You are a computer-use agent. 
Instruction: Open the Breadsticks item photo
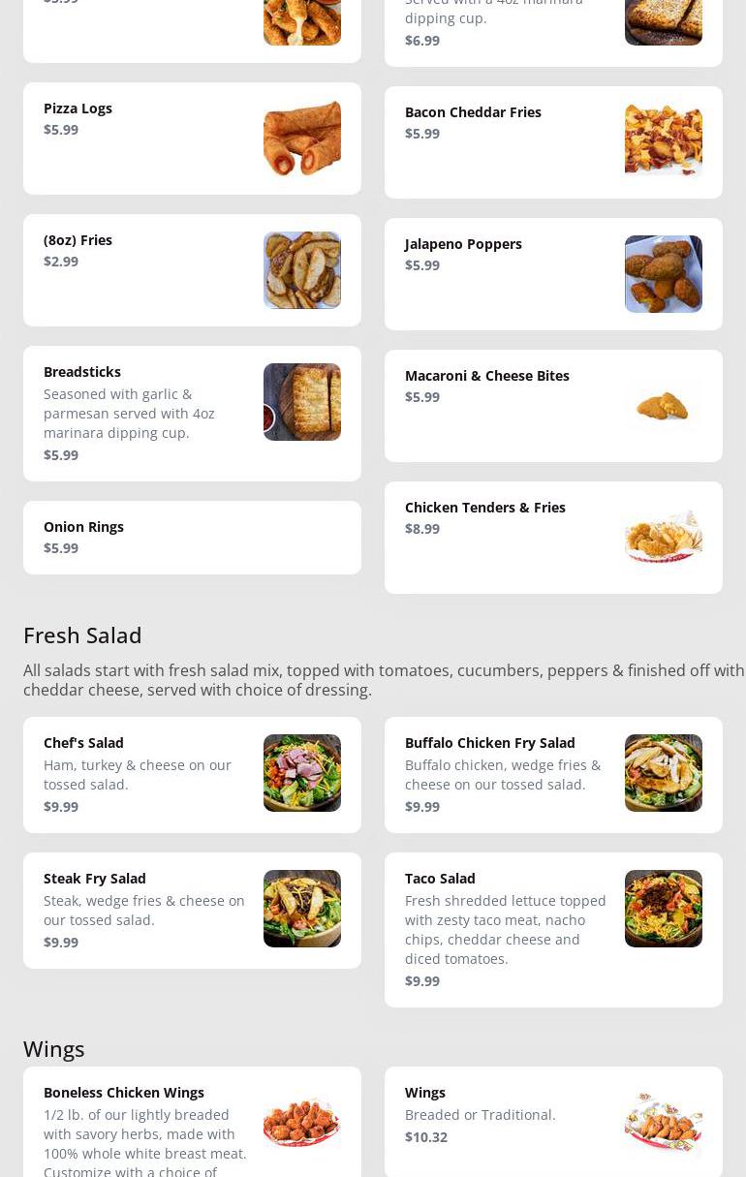(x=301, y=402)
